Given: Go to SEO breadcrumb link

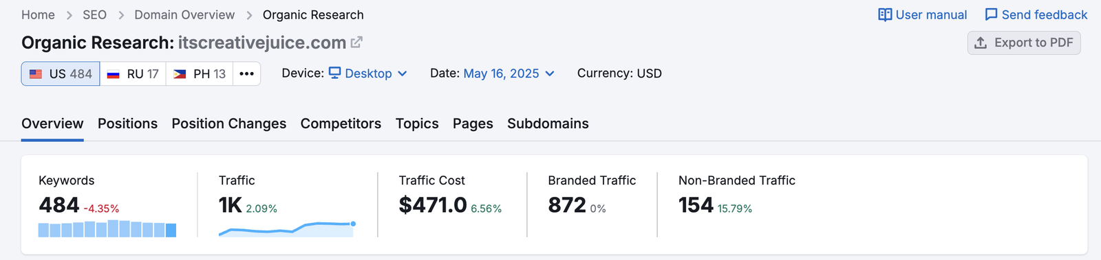Looking at the screenshot, I should pyautogui.click(x=94, y=14).
